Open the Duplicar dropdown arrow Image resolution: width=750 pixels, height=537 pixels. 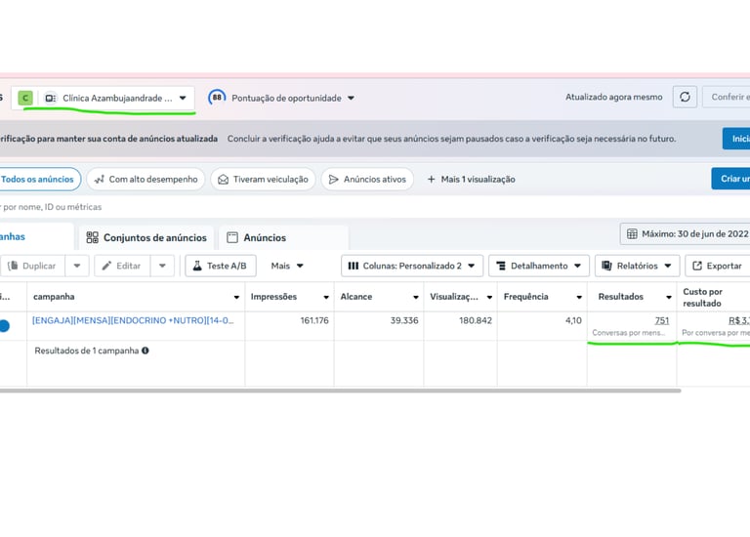77,266
